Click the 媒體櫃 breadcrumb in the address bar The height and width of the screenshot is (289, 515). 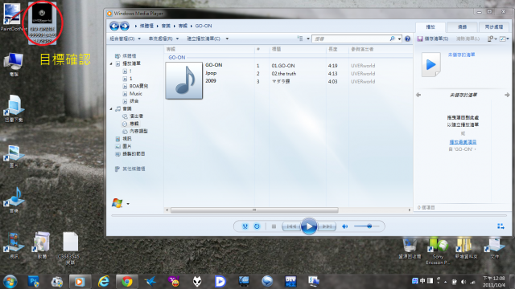click(146, 26)
